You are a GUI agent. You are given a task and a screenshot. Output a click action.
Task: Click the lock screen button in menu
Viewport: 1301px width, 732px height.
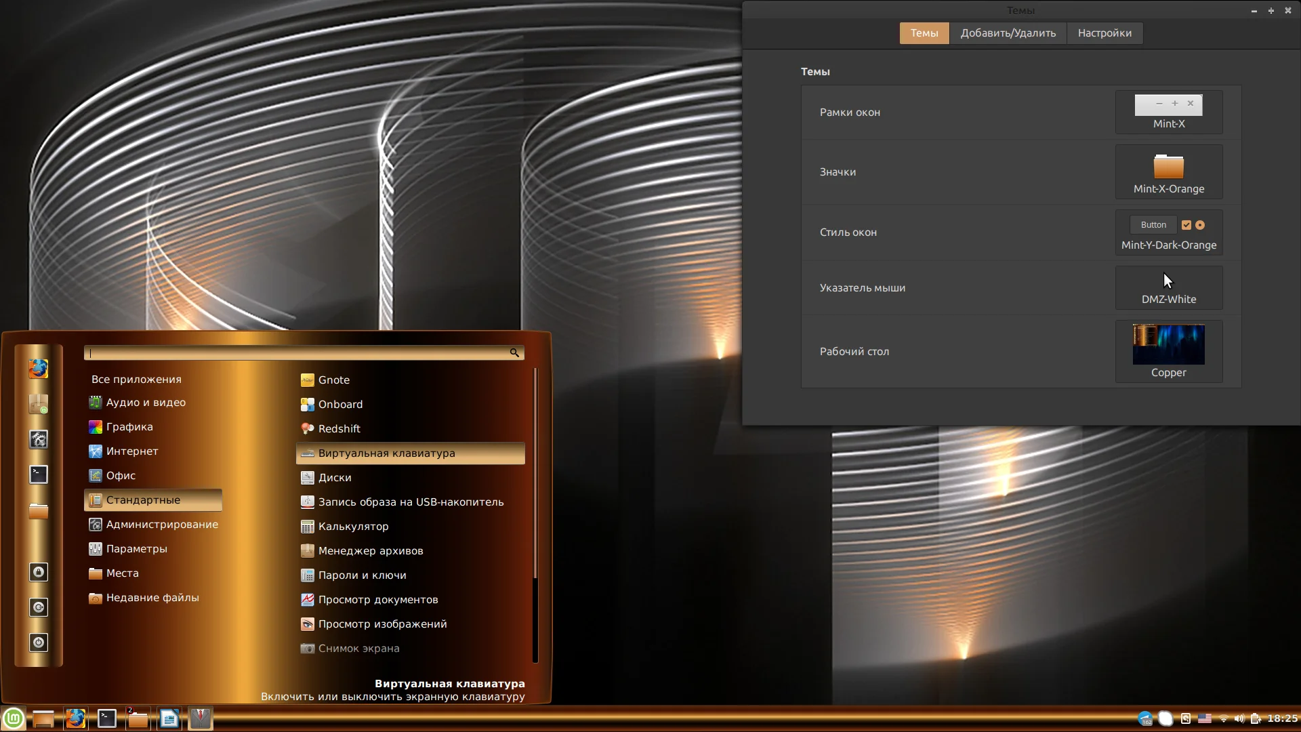tap(39, 572)
